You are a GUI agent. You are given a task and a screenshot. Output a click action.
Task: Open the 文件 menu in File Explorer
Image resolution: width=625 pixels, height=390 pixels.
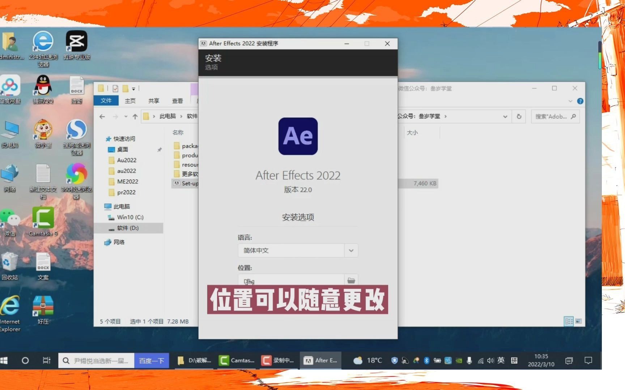[x=106, y=101]
